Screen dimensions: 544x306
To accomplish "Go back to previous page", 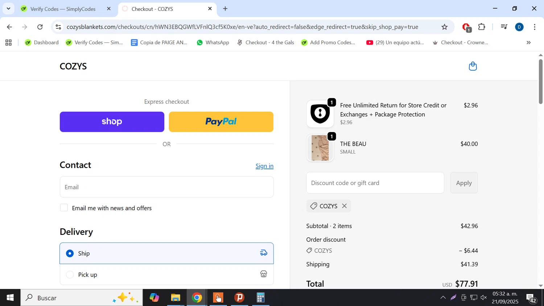I will pyautogui.click(x=9, y=27).
